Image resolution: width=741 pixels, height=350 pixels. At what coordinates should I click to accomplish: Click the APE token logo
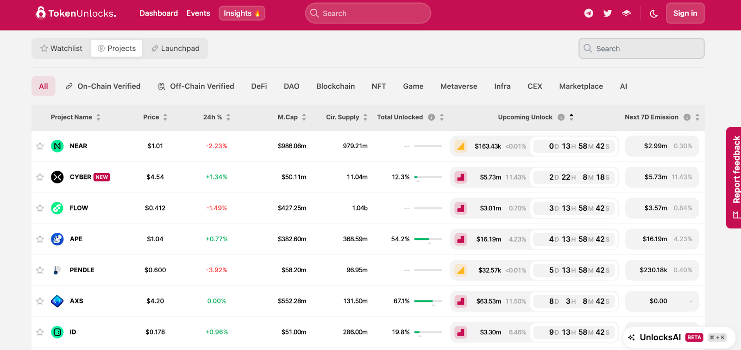[57, 239]
